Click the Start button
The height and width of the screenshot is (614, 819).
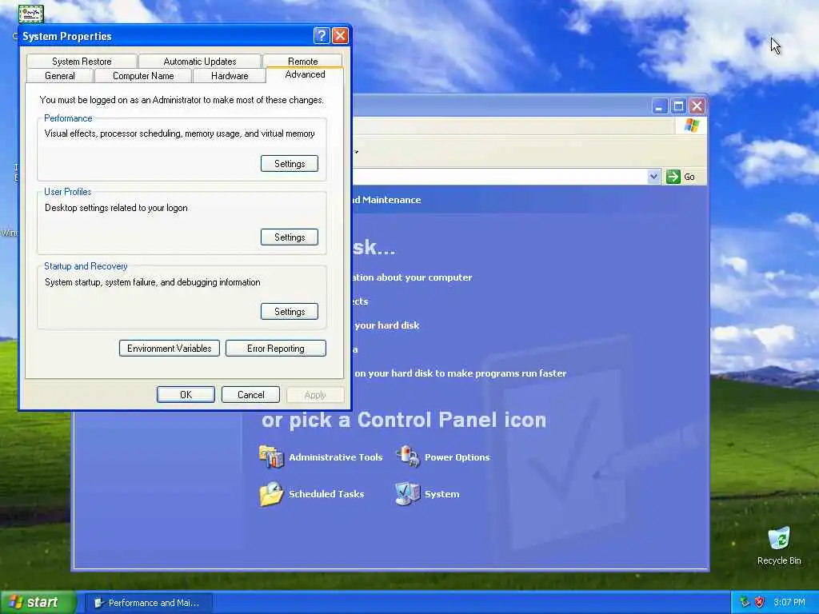point(38,602)
